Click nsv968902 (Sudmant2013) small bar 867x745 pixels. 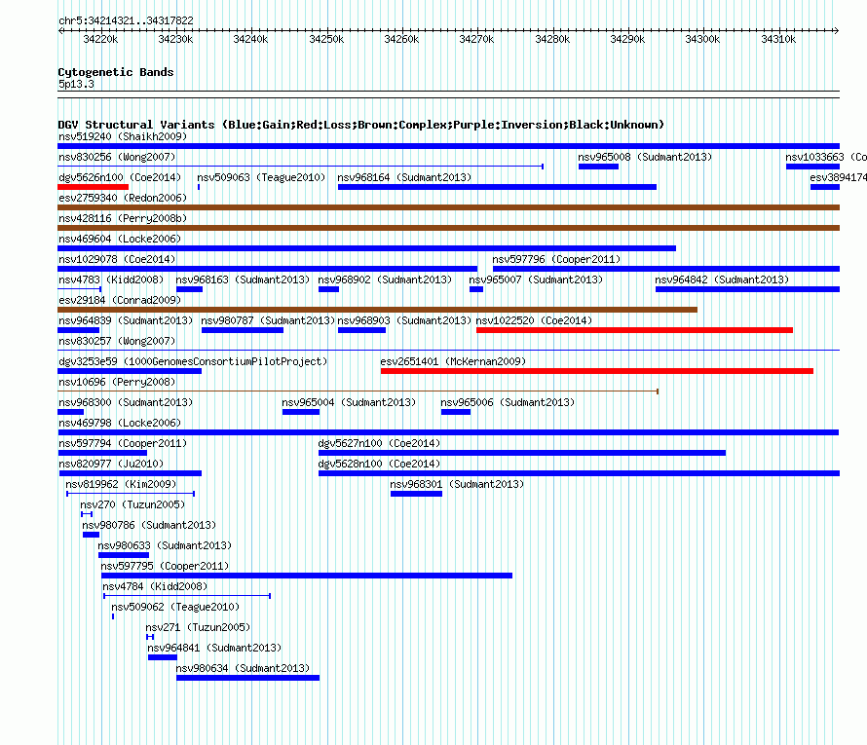pyautogui.click(x=328, y=289)
